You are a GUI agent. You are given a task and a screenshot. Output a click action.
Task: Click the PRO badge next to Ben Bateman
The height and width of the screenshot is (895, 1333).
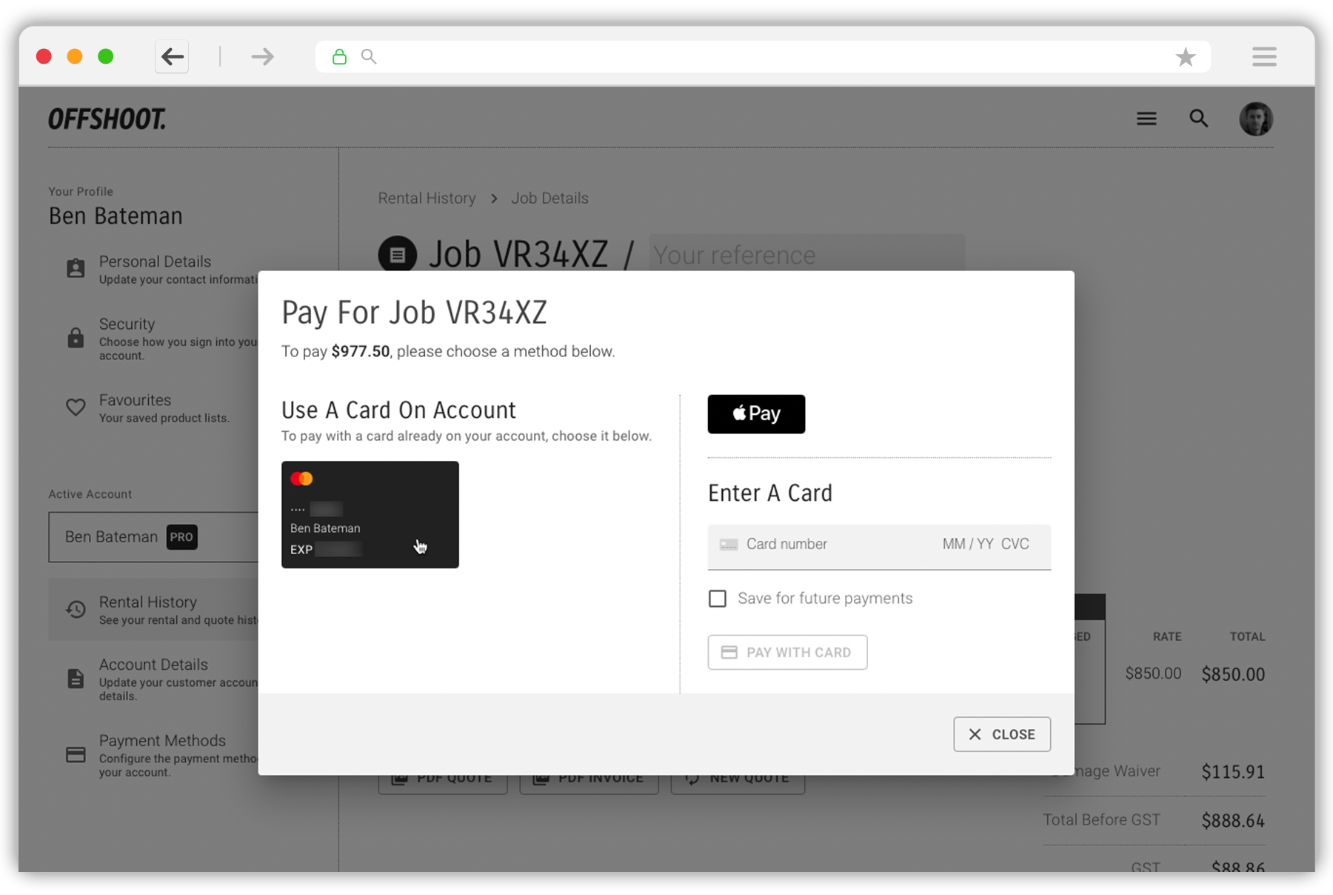pyautogui.click(x=181, y=537)
